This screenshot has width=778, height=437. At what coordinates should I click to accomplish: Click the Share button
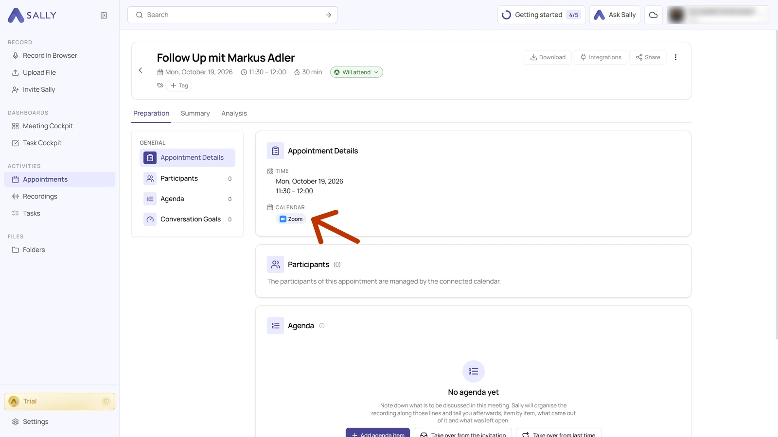(x=648, y=57)
